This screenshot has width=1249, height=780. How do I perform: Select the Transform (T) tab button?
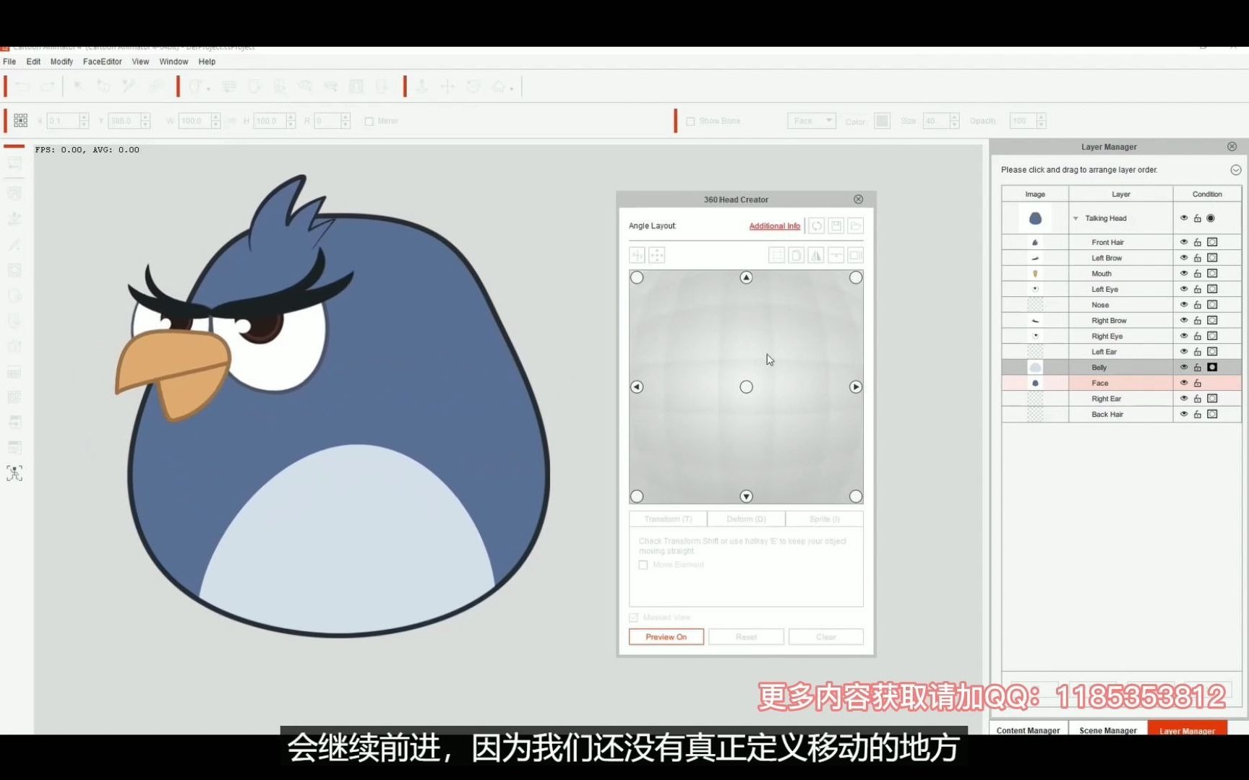pos(669,519)
